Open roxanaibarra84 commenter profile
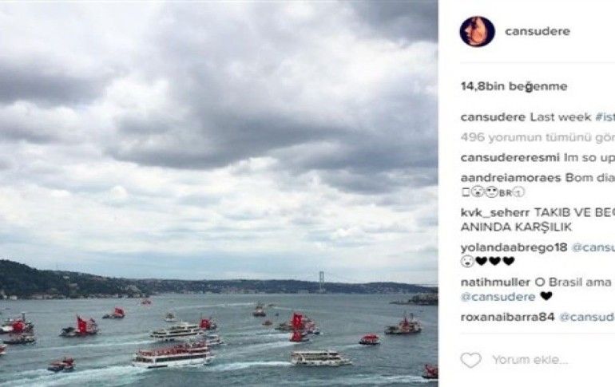Screen dimensions: 615x387 point(507,318)
